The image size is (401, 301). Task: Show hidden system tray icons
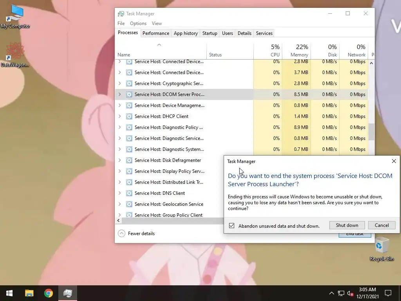(331, 293)
